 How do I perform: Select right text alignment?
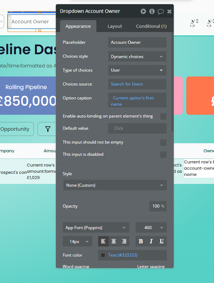124,241
